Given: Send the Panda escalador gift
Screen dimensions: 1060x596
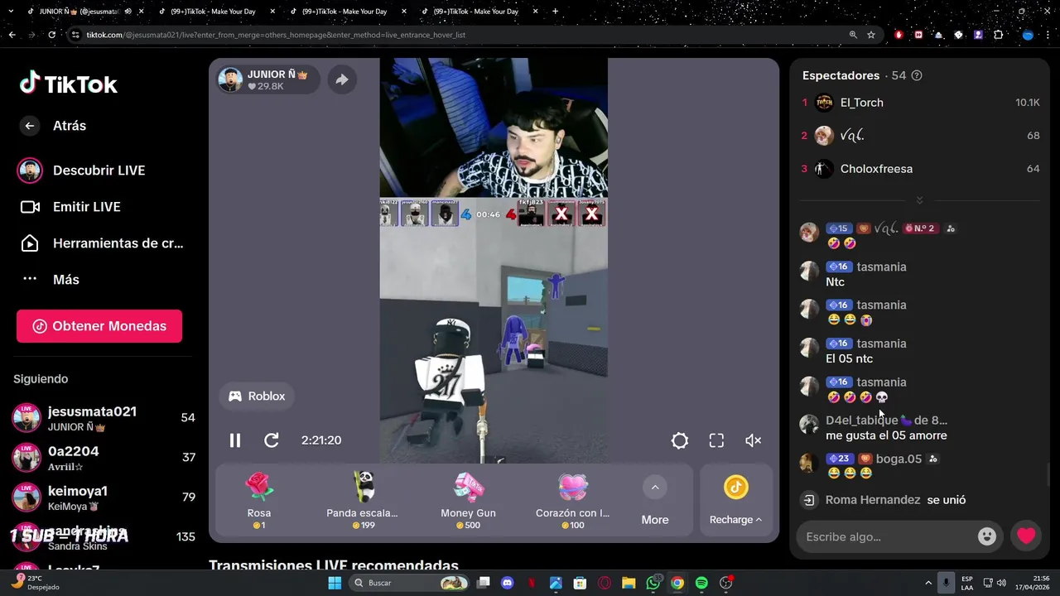Looking at the screenshot, I should [x=363, y=501].
